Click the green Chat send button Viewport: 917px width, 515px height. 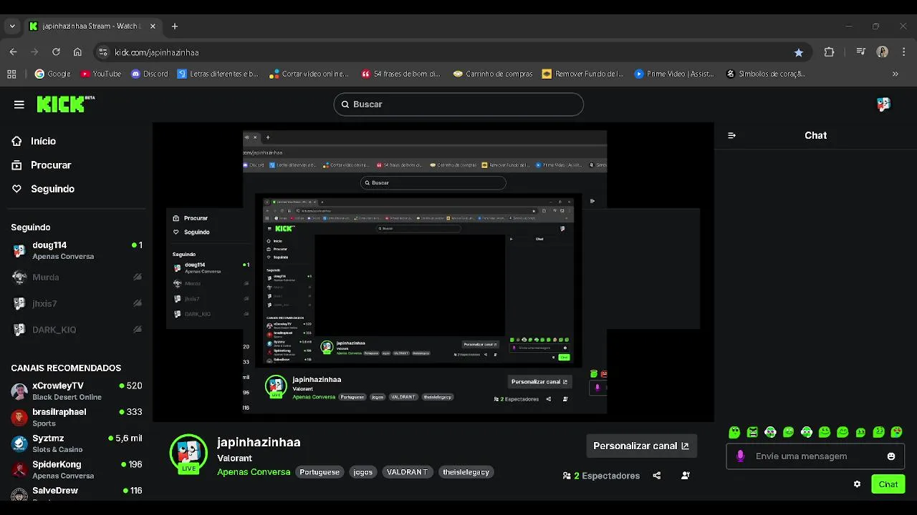[x=888, y=484]
